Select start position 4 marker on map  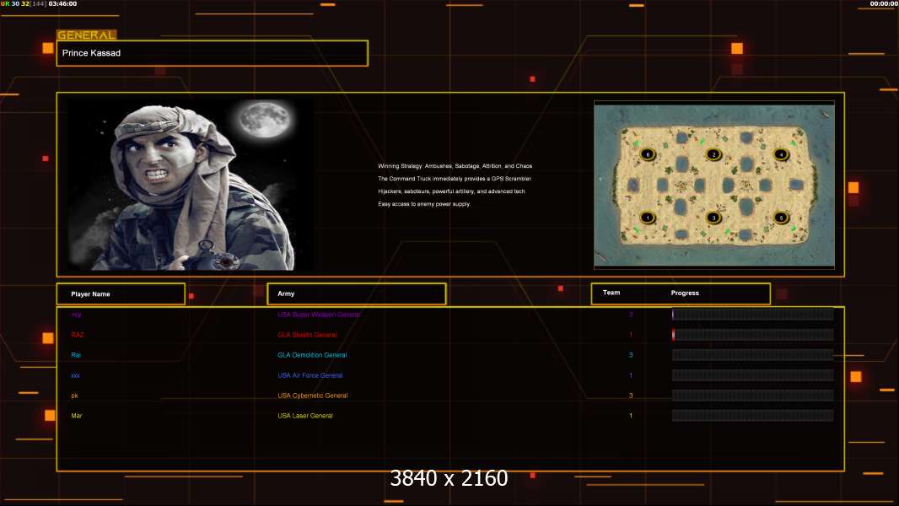point(781,154)
